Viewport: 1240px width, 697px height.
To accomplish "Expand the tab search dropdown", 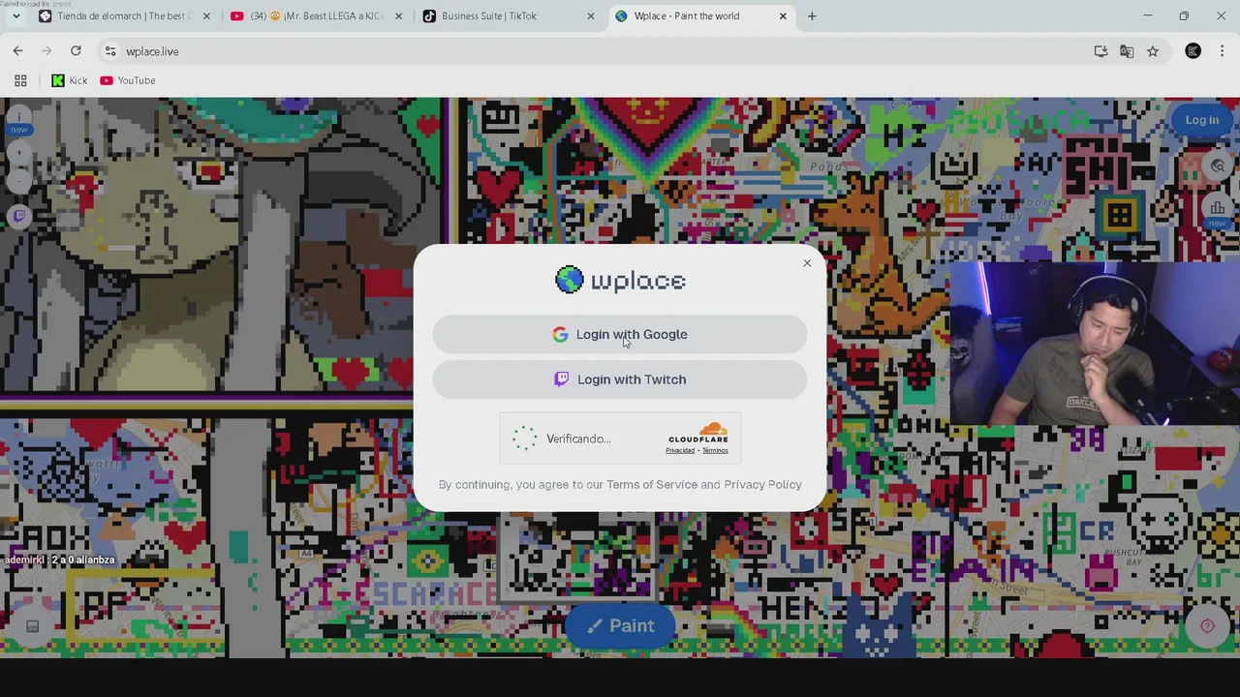I will click(15, 16).
